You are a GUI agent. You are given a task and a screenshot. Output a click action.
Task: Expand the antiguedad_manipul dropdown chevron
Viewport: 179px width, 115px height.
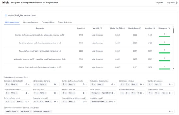pos(143,93)
